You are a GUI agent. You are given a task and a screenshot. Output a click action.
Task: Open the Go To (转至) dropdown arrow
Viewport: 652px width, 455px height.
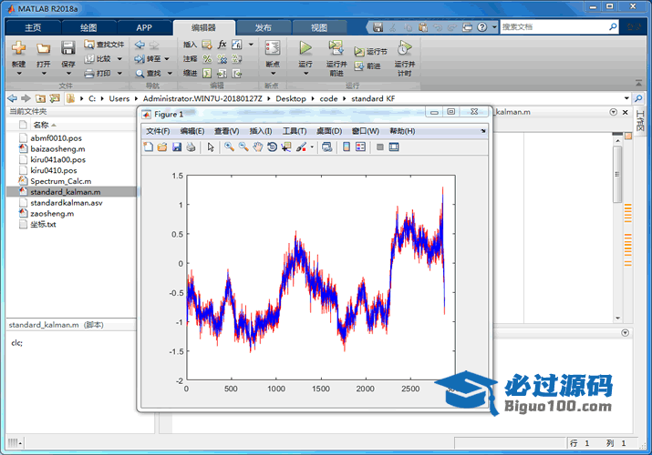tap(167, 59)
